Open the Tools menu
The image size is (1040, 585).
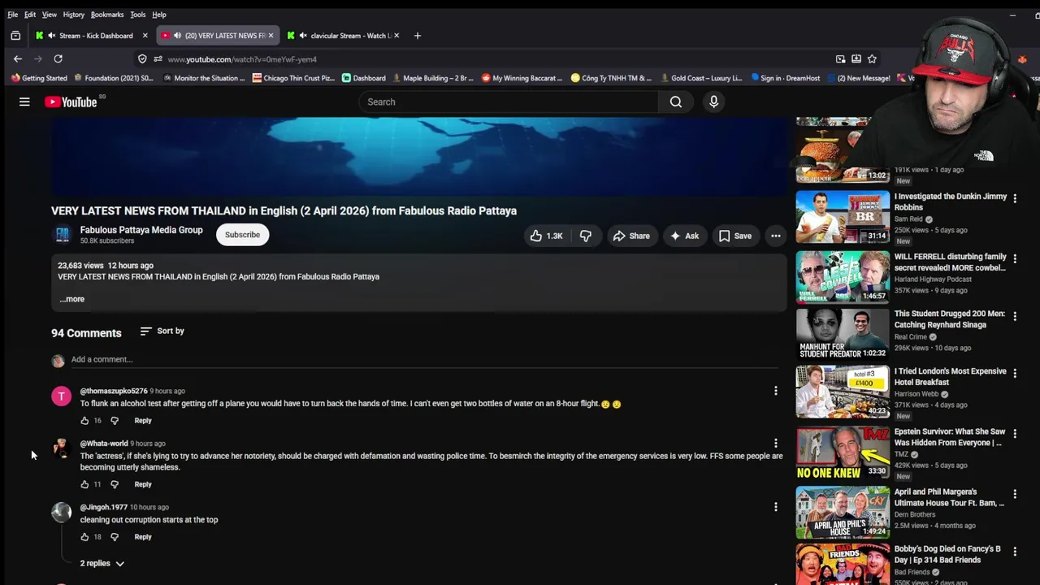click(138, 15)
